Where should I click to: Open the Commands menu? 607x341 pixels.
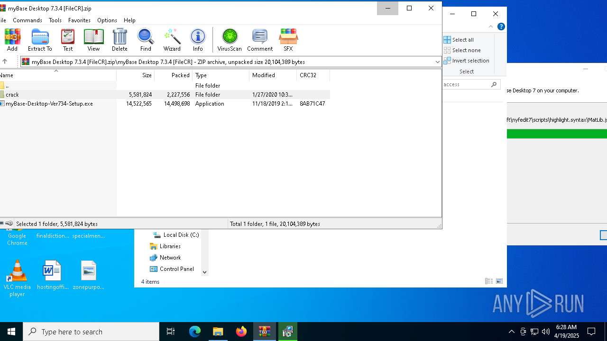pos(28,20)
